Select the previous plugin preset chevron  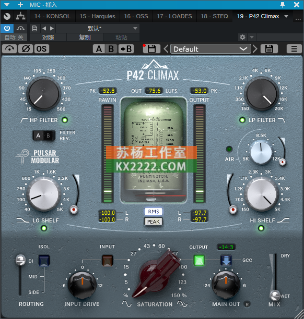[166, 49]
